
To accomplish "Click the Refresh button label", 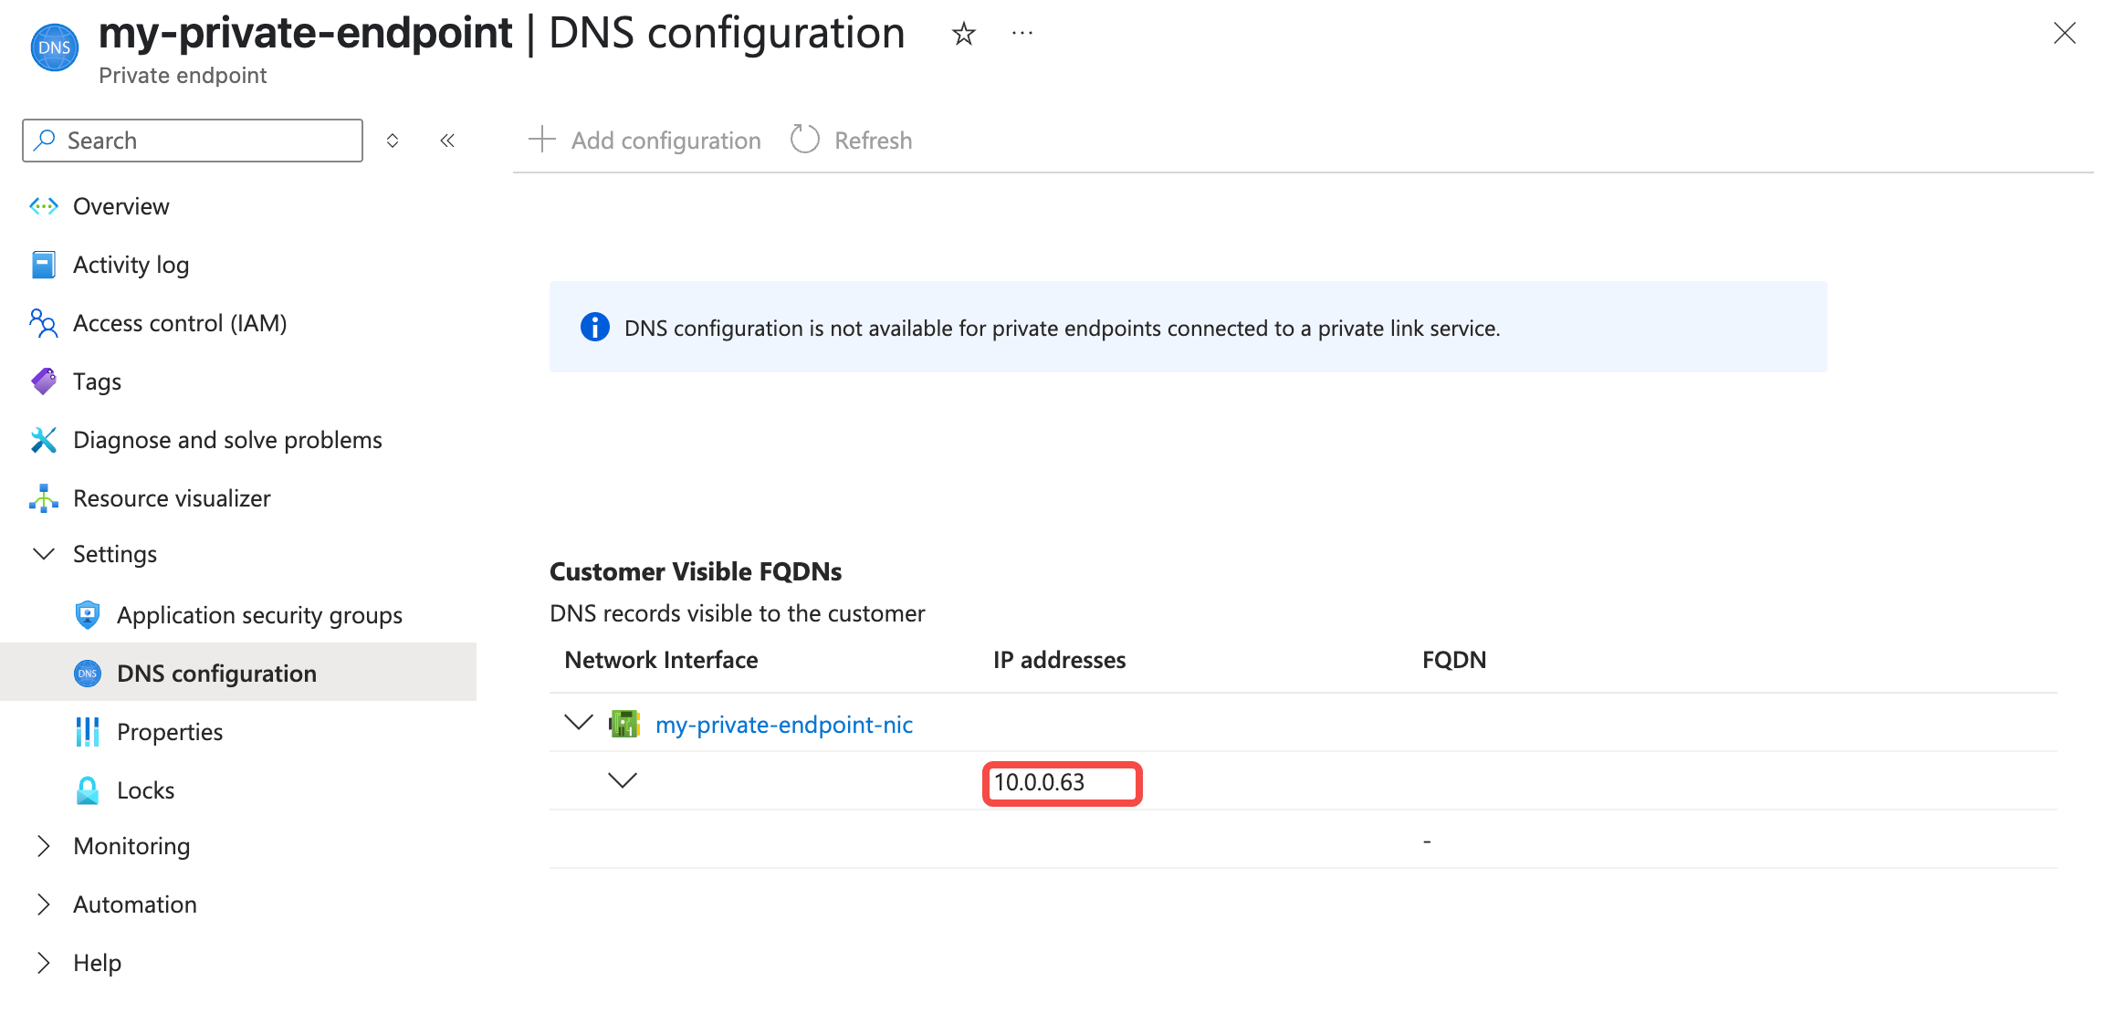I will click(x=874, y=141).
